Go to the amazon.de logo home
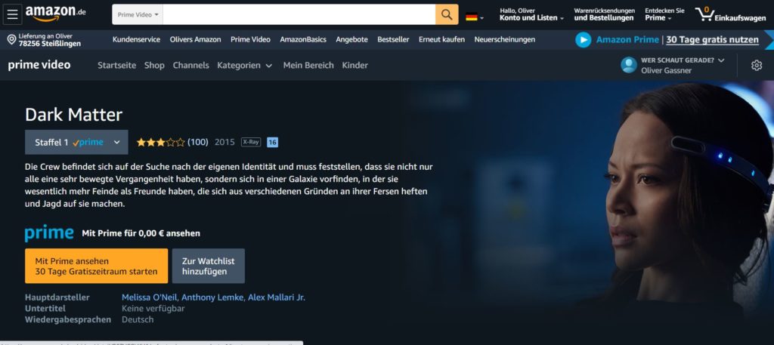This screenshot has height=345, width=774. point(55,14)
